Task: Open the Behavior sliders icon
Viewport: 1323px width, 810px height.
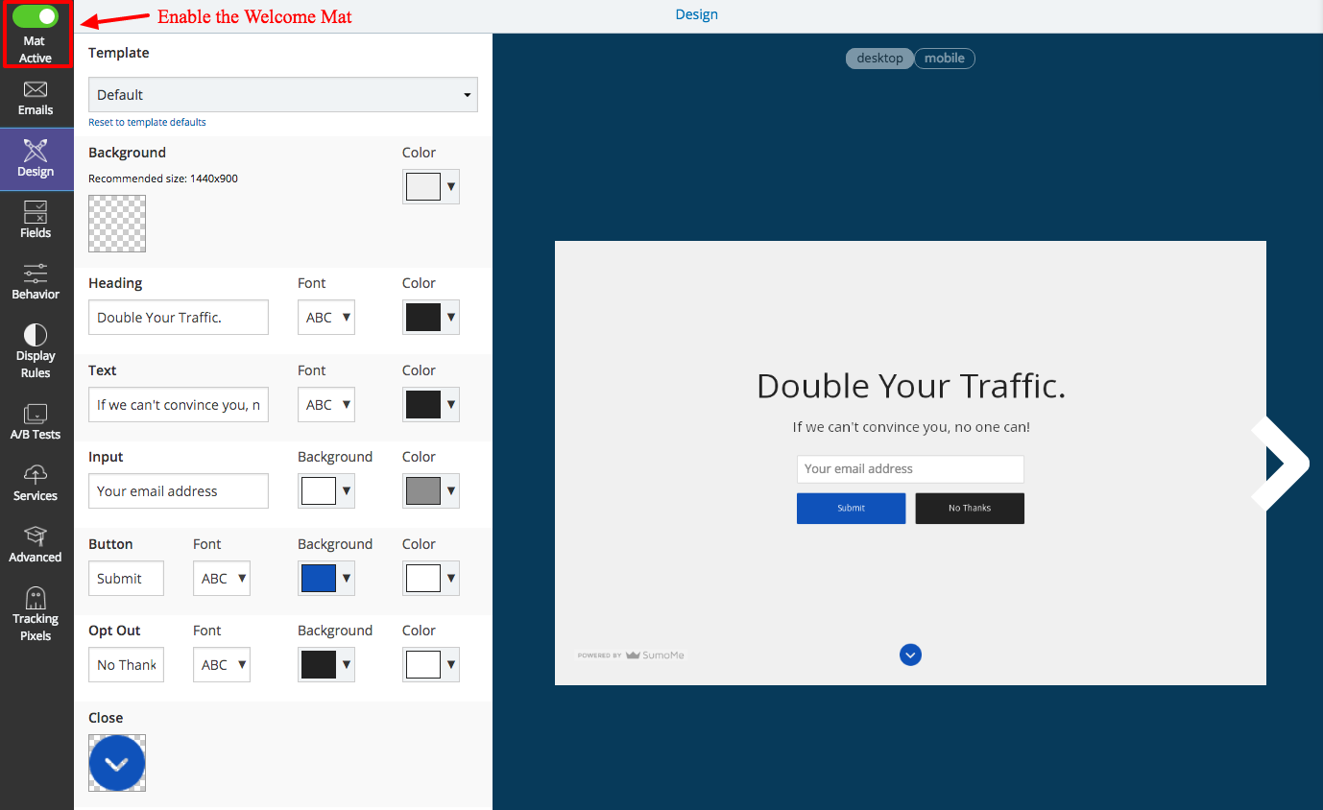Action: tap(36, 274)
